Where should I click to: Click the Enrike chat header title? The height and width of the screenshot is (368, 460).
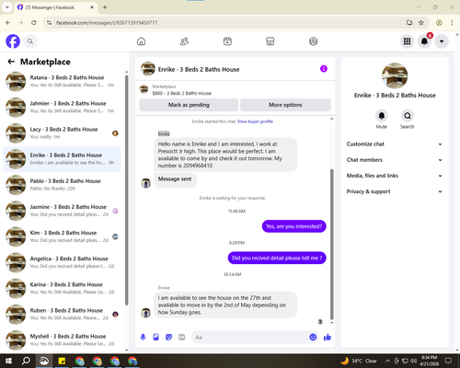click(x=199, y=69)
